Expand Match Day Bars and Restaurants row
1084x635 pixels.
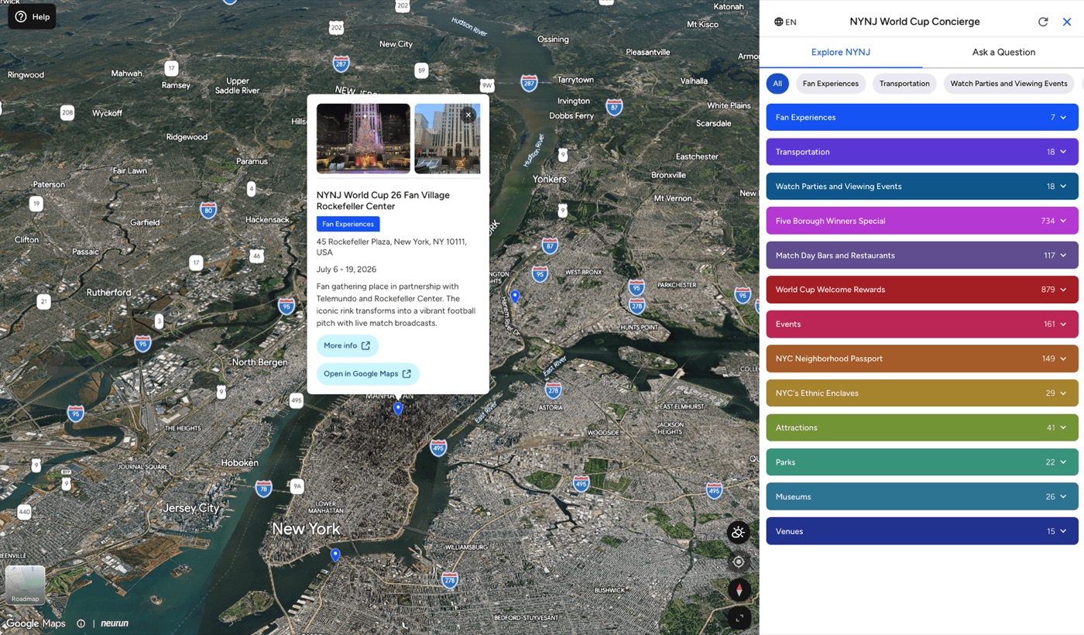922,256
